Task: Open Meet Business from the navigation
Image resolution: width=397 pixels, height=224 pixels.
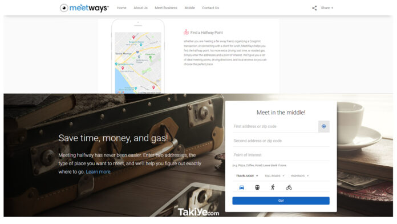Action: (x=166, y=8)
